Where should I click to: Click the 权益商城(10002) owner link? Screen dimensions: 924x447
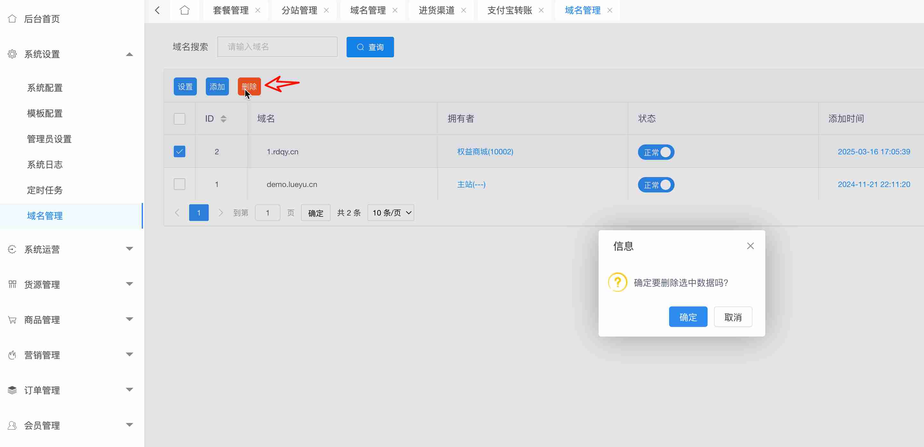point(485,151)
